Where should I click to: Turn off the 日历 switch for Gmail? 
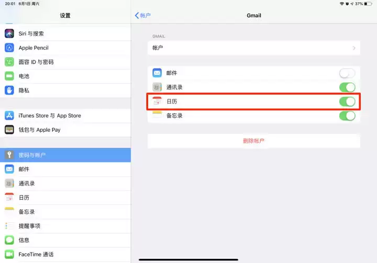[x=347, y=101]
